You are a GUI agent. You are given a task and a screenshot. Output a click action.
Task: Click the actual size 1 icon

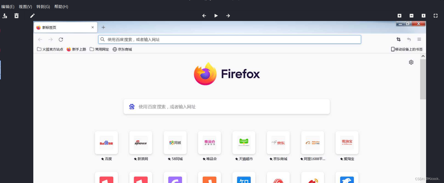point(424,16)
